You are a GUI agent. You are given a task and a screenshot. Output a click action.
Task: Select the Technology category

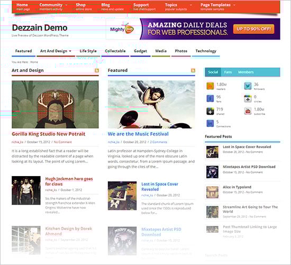coord(206,51)
